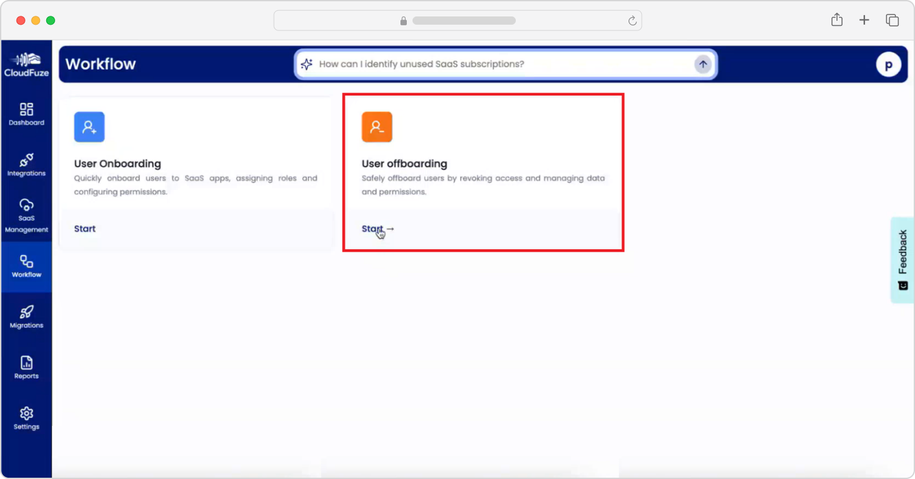Click the User offboarding title

(x=404, y=164)
